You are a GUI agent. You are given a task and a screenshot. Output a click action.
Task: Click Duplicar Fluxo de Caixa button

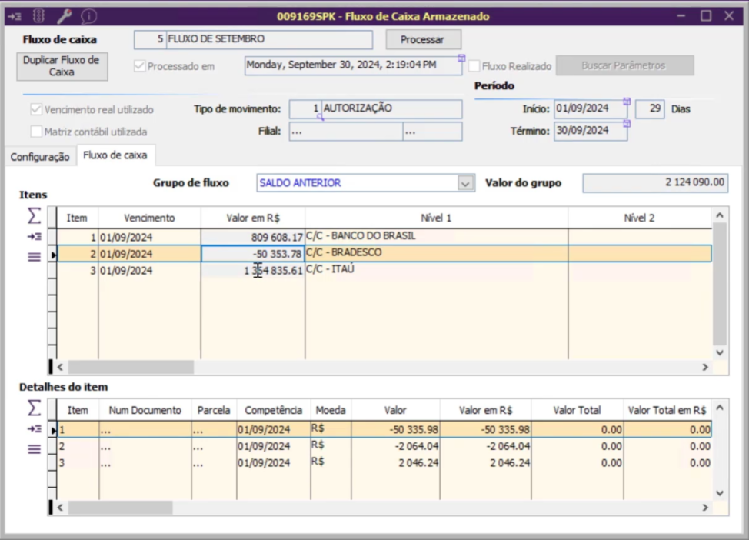coord(62,65)
